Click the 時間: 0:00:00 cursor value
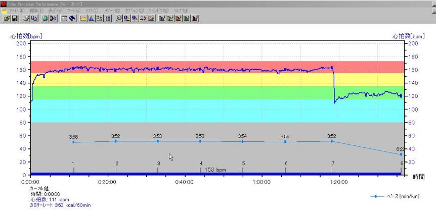436x215 pixels. 45,194
